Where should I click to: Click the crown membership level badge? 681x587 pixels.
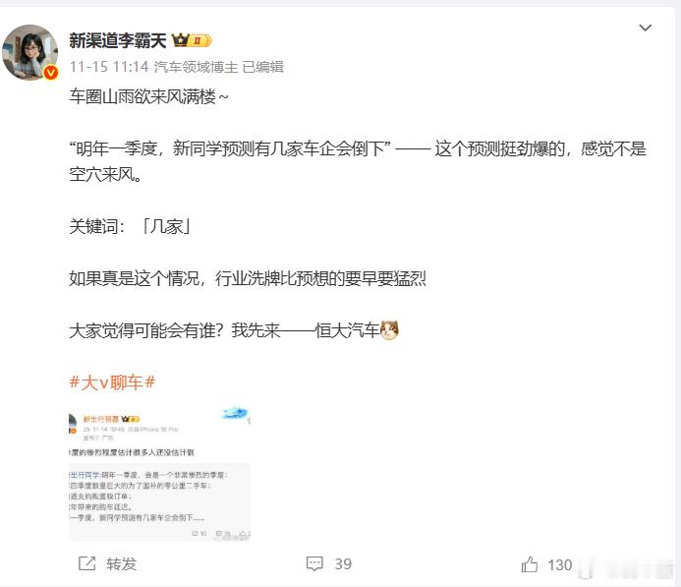point(192,40)
